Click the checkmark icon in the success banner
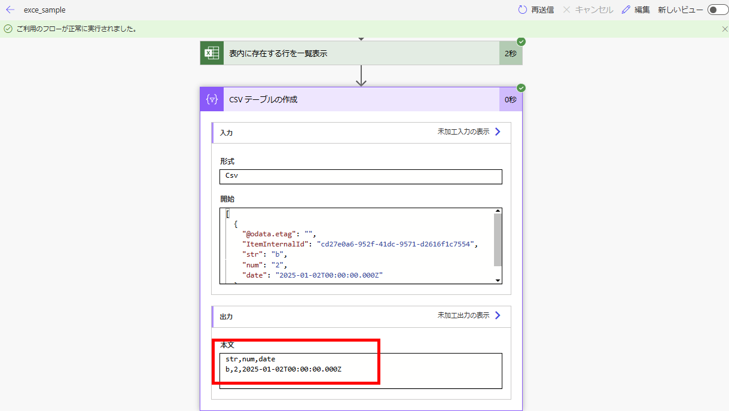This screenshot has height=411, width=729. tap(8, 28)
